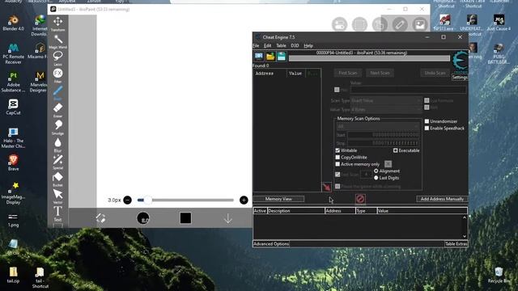518x291 pixels.
Task: Open the Recycle Bin desktop icon
Action: point(499,275)
